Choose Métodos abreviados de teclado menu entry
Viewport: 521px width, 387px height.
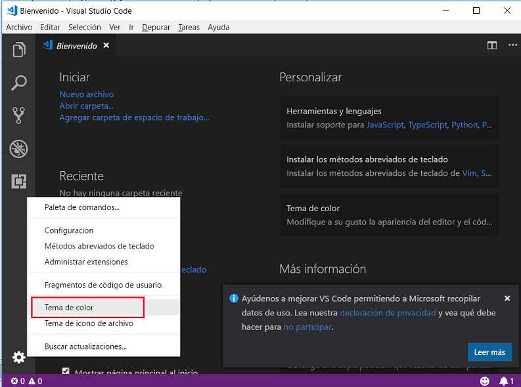point(104,246)
